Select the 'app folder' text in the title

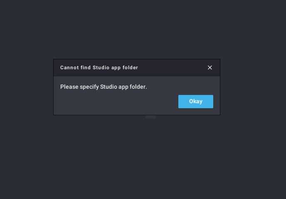point(125,68)
